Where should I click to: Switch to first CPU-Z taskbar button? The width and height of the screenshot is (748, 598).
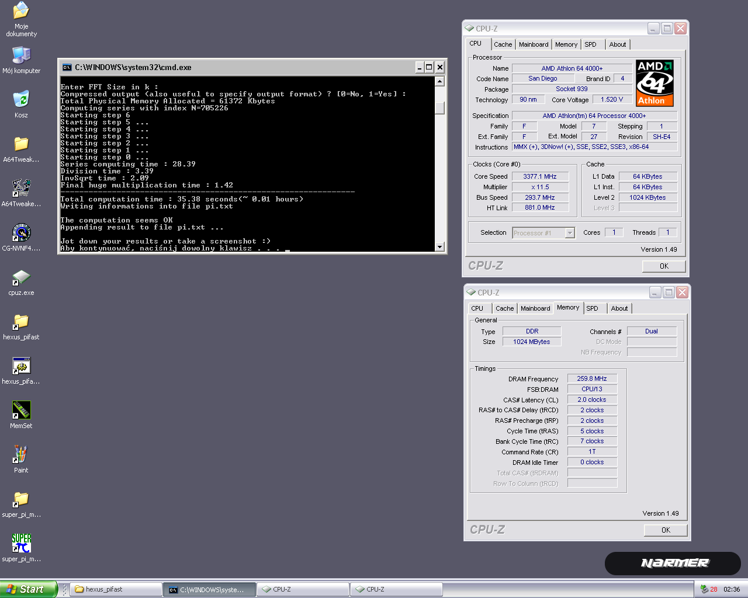pos(303,589)
